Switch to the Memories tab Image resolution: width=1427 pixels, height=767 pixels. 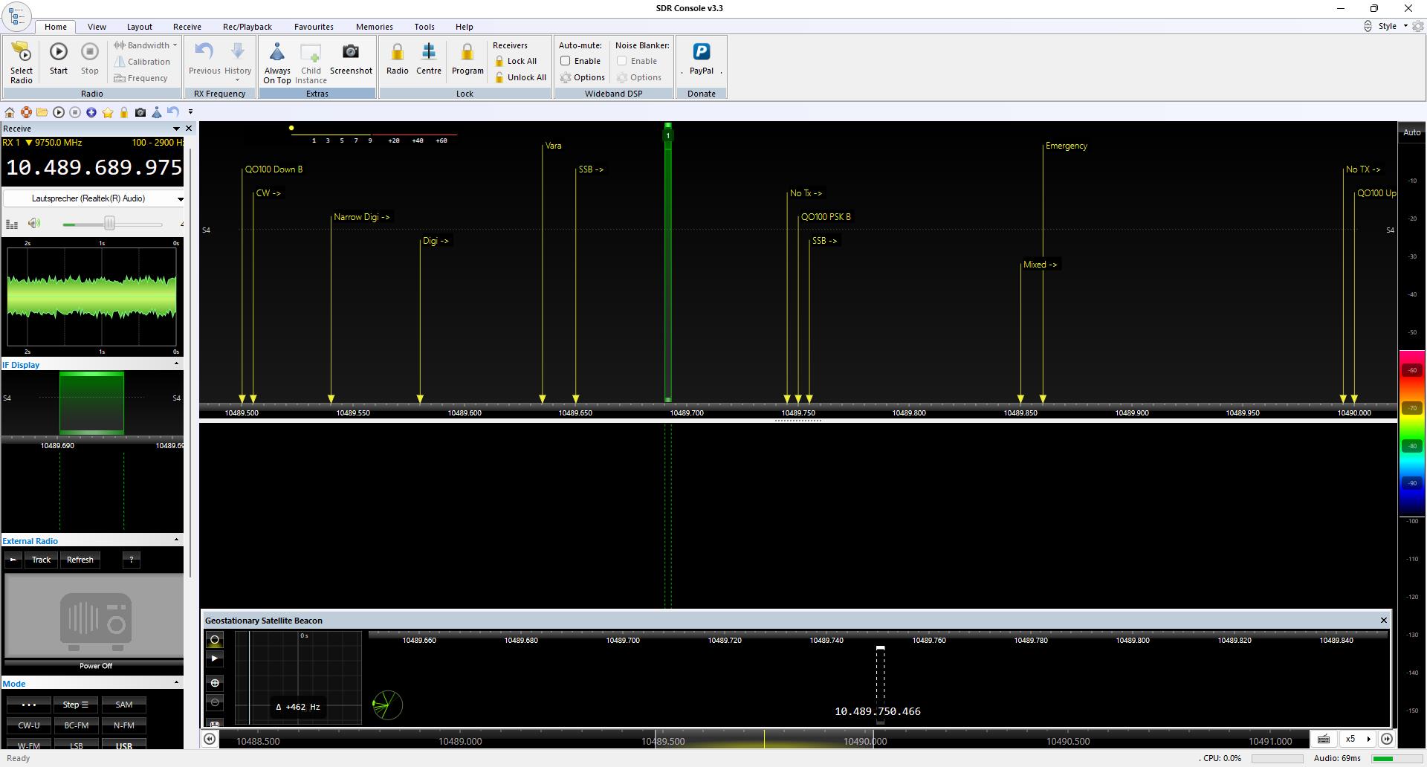(x=374, y=27)
